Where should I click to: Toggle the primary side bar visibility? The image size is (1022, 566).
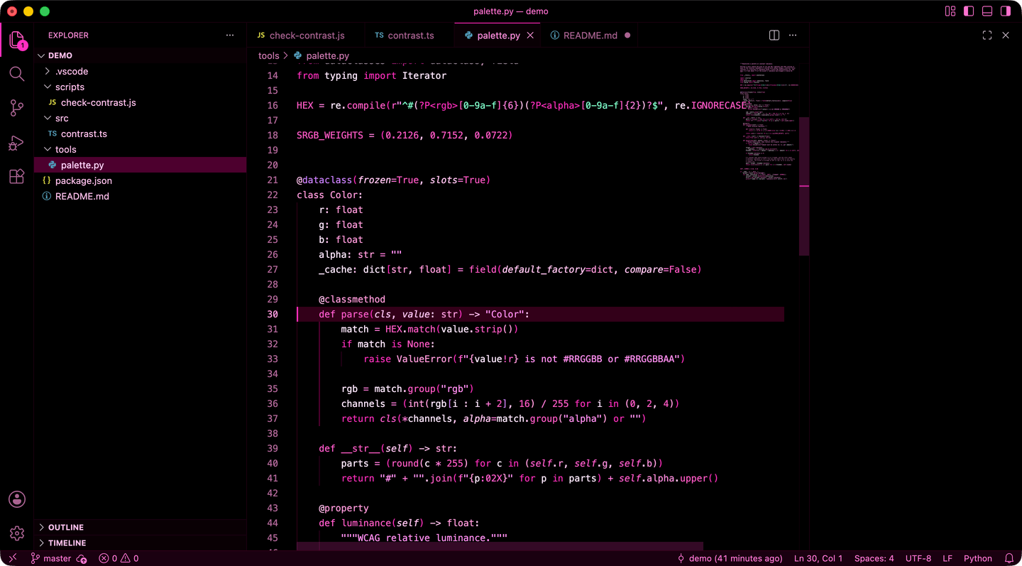click(x=969, y=11)
